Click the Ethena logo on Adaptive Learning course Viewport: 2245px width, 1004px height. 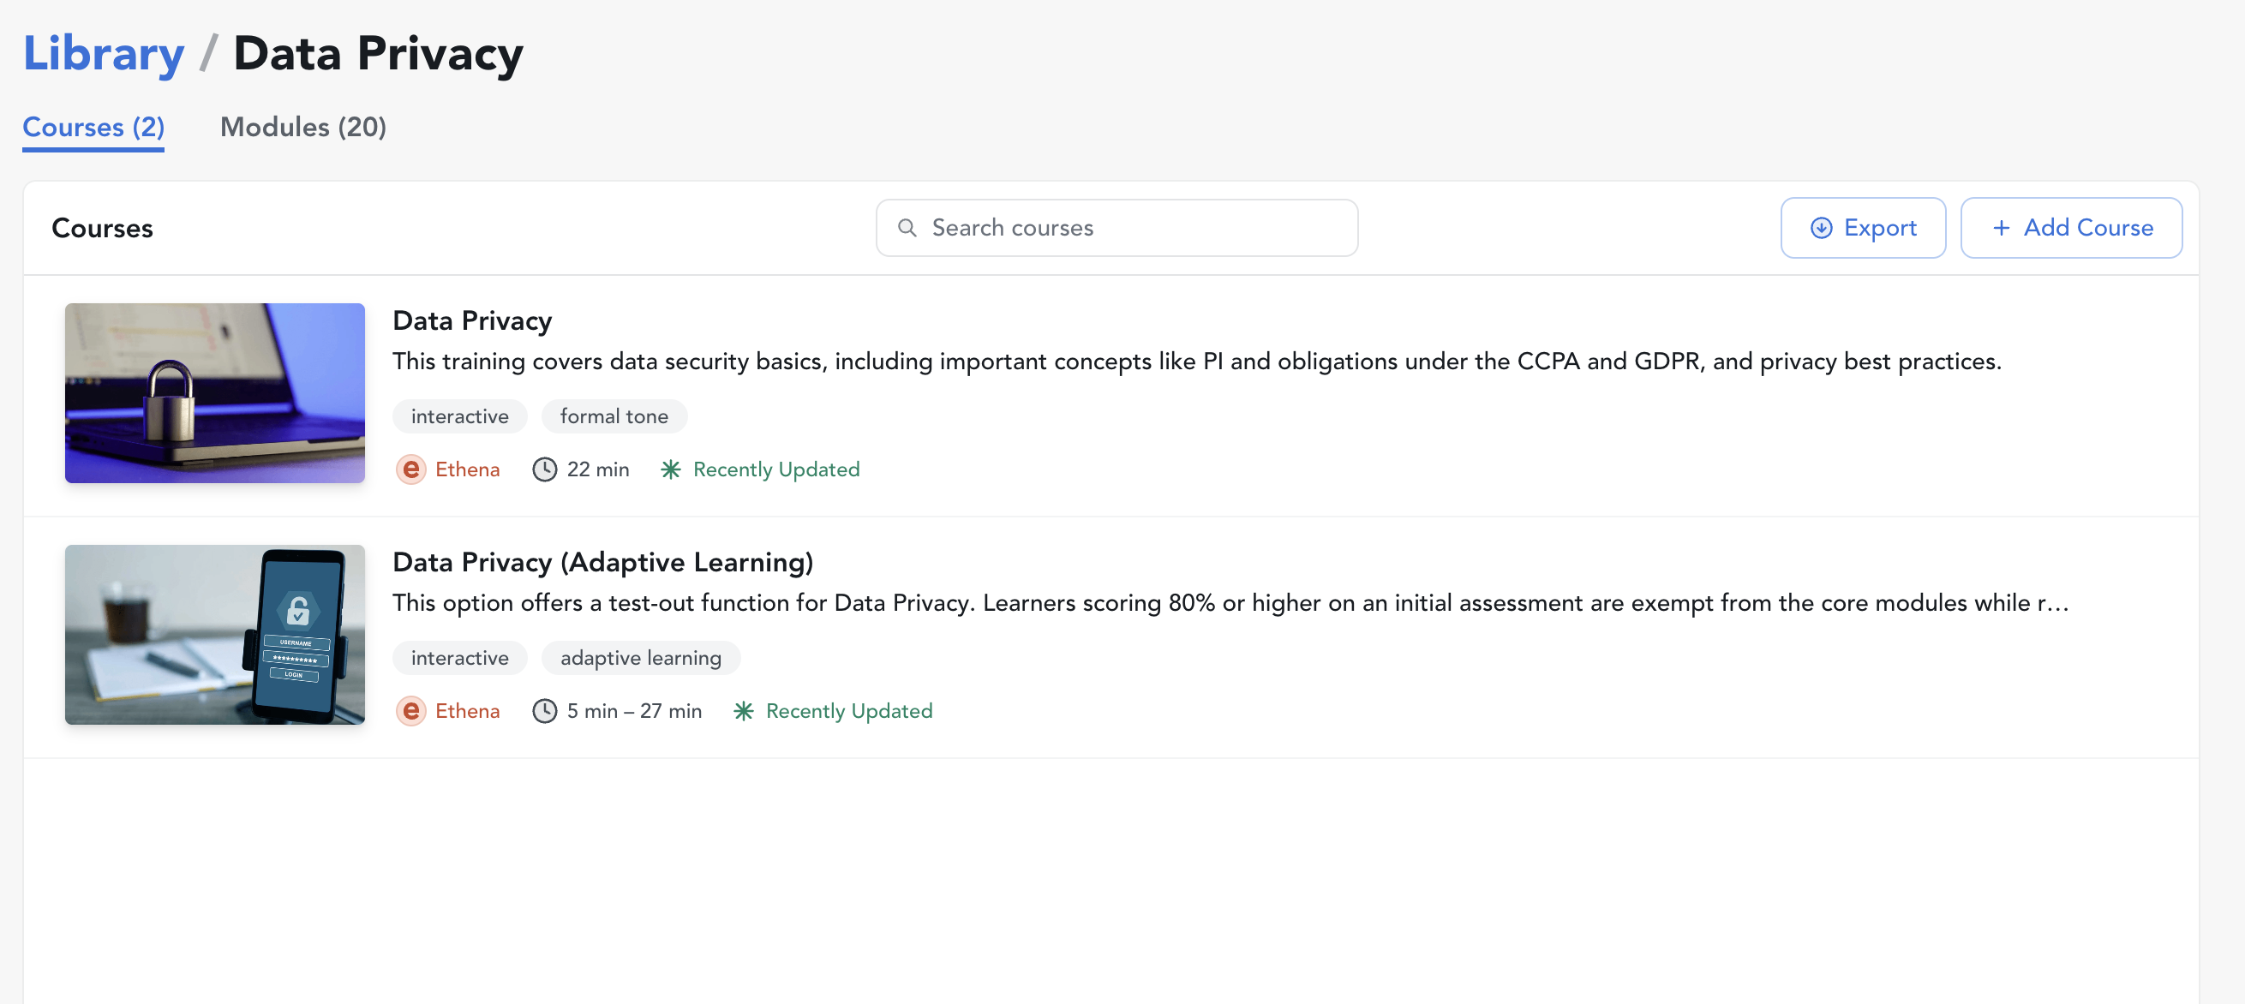[410, 710]
